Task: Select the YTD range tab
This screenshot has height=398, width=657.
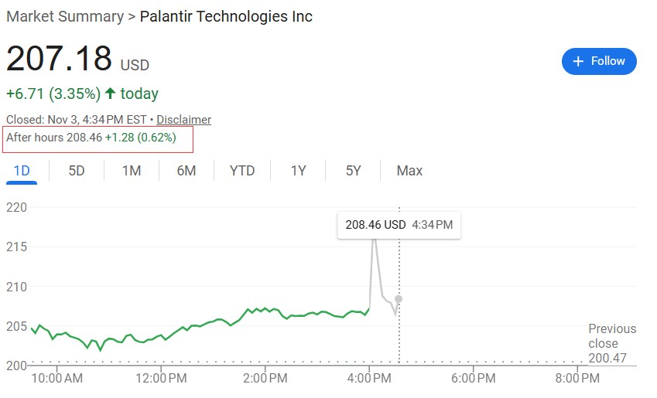Action: coord(242,171)
